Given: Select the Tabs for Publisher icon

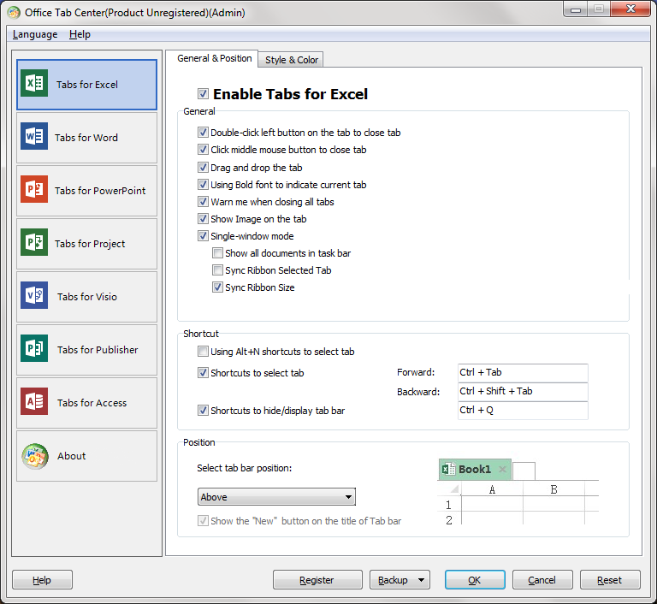Looking at the screenshot, I should click(34, 349).
